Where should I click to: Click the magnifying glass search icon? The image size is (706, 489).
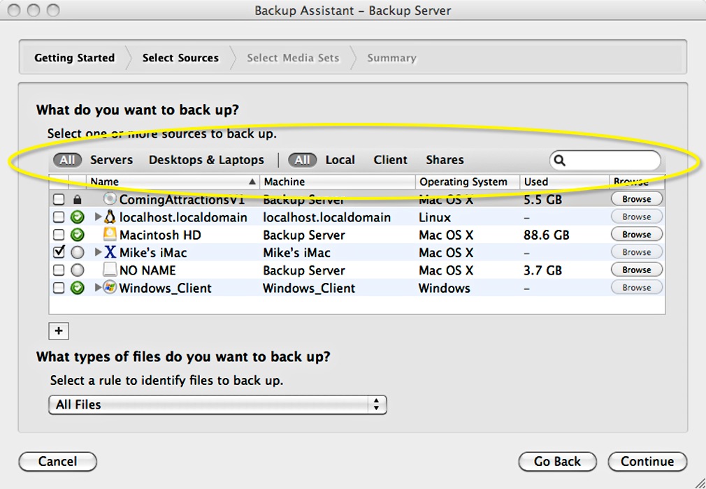coord(560,160)
